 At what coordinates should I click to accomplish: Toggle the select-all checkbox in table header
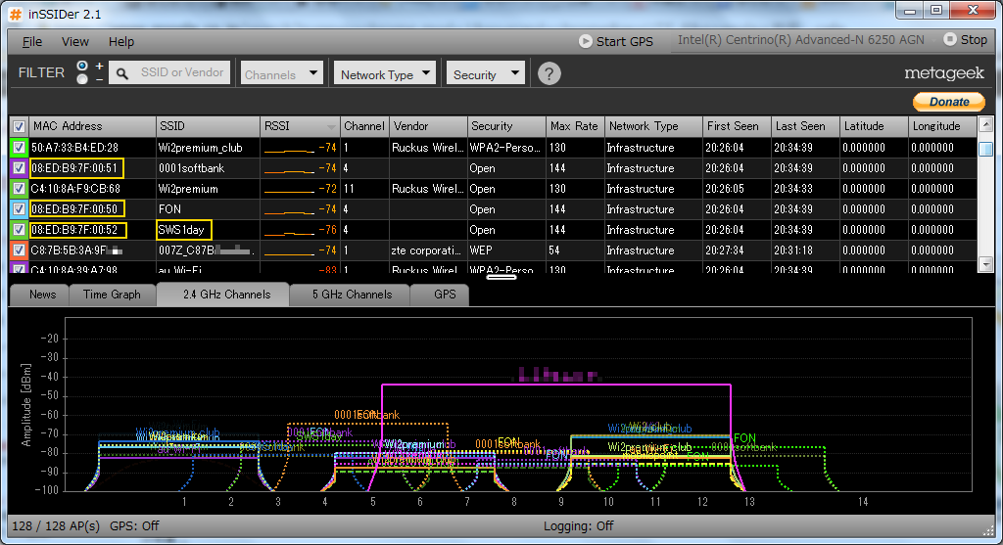coord(20,126)
